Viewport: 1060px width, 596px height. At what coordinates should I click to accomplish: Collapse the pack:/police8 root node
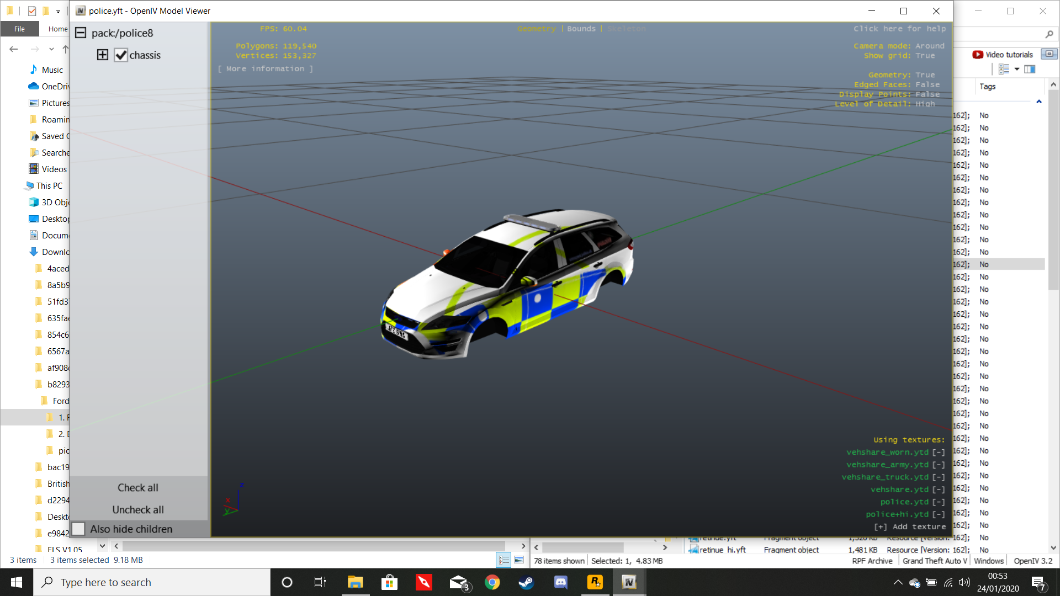(81, 33)
